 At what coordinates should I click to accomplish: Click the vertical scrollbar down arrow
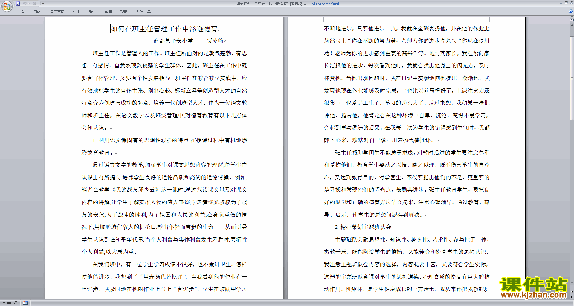[x=572, y=283]
